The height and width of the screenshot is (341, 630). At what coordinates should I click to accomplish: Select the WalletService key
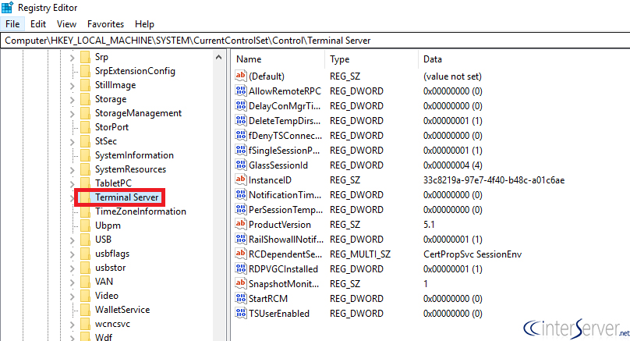(x=122, y=310)
